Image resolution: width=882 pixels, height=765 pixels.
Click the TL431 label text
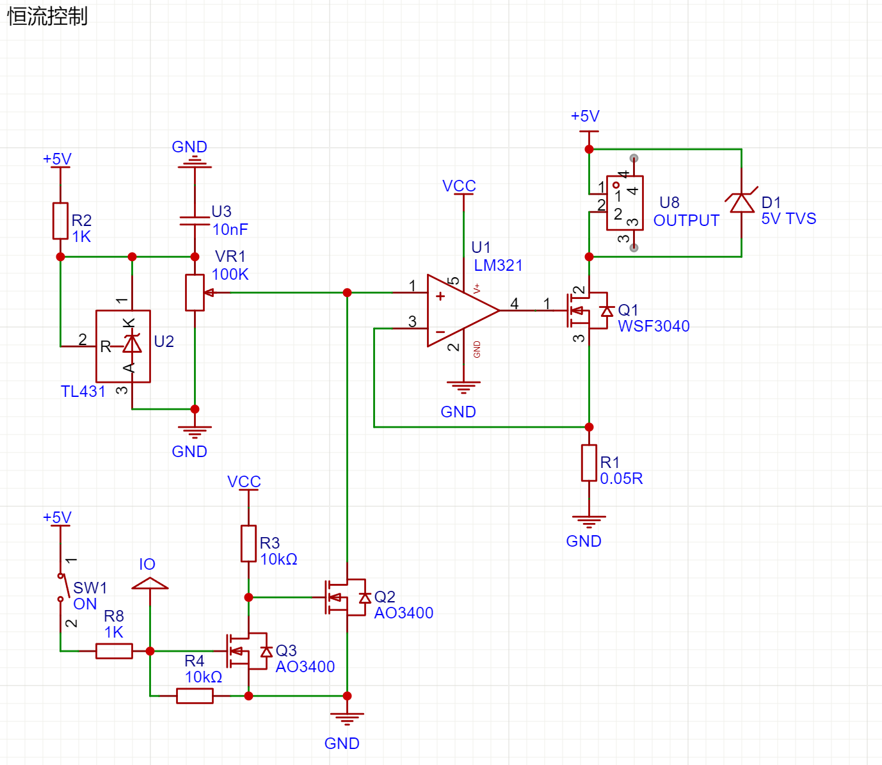(x=83, y=392)
